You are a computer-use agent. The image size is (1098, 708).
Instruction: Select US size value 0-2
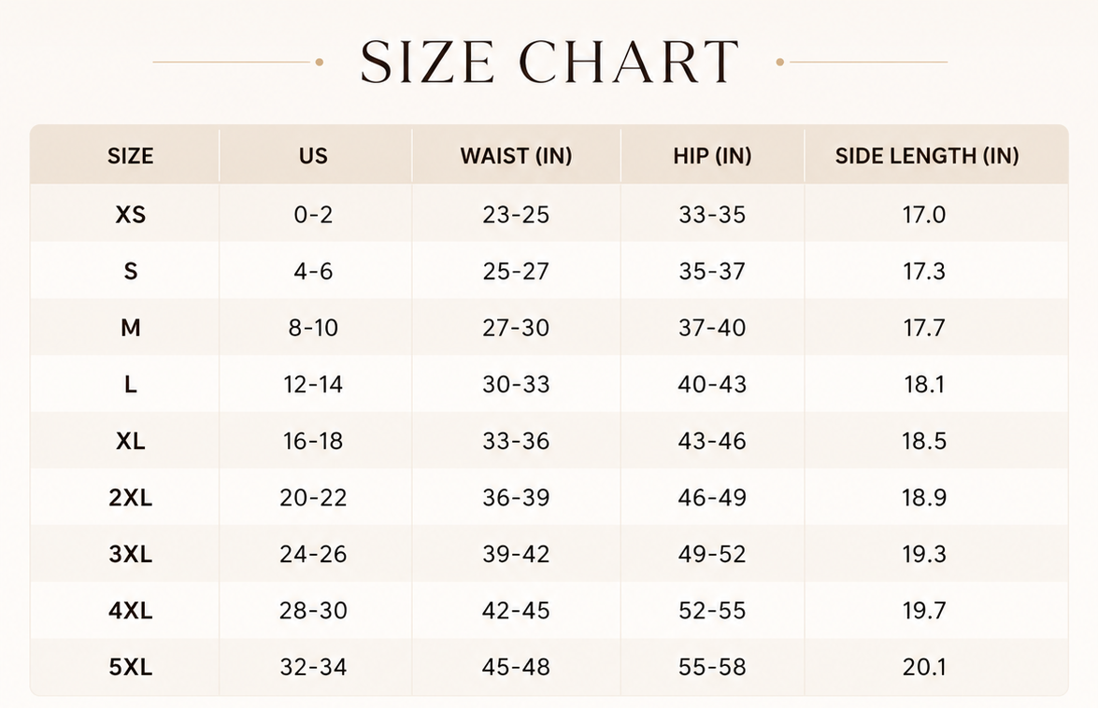tap(313, 214)
